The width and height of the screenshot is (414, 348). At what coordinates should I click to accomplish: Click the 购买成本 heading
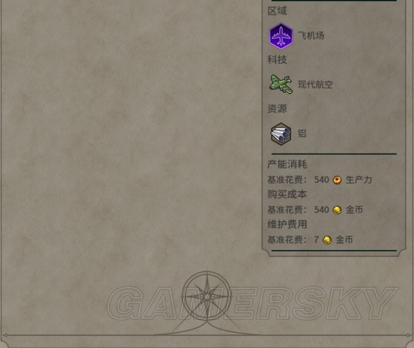[287, 194]
